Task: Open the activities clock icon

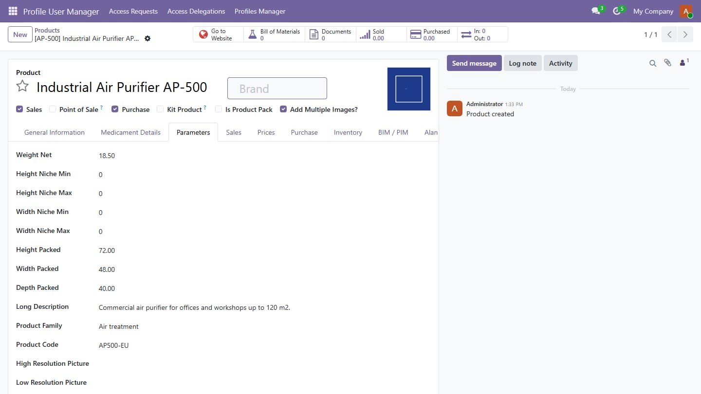Action: (x=617, y=11)
